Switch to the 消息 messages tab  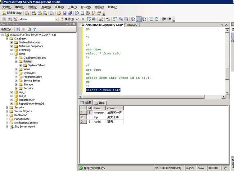[x=100, y=103]
